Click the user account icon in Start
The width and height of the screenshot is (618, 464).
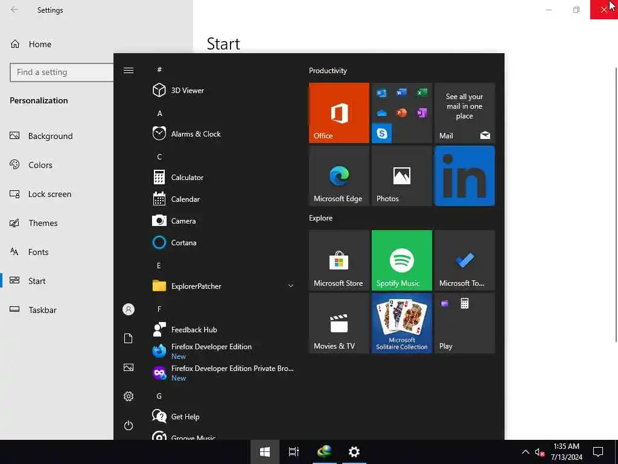click(x=129, y=309)
